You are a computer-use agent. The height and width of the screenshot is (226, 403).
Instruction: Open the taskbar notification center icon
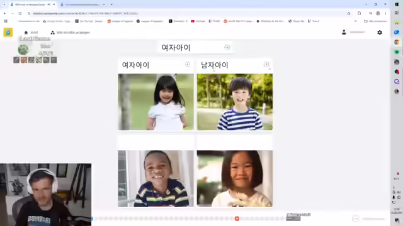tap(397, 220)
